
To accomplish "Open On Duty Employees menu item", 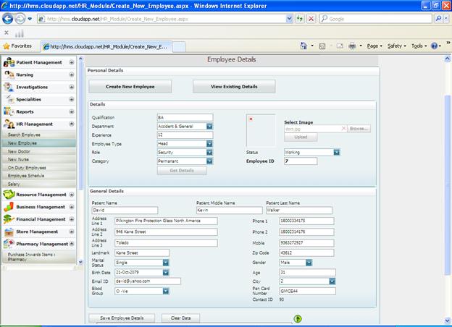I will (26, 168).
